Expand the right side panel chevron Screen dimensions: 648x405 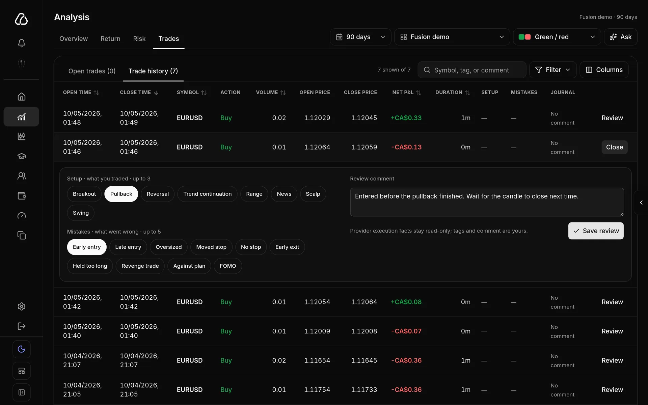pos(641,202)
